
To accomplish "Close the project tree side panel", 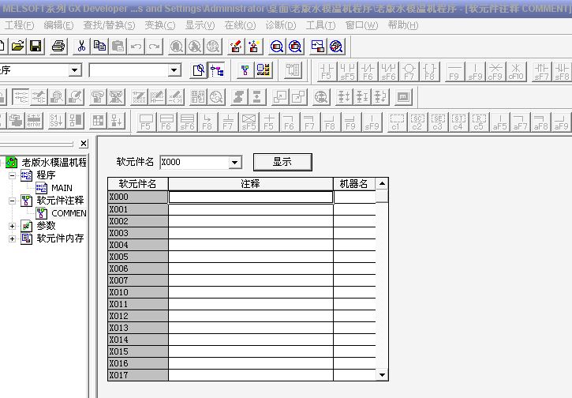I will click(x=84, y=144).
